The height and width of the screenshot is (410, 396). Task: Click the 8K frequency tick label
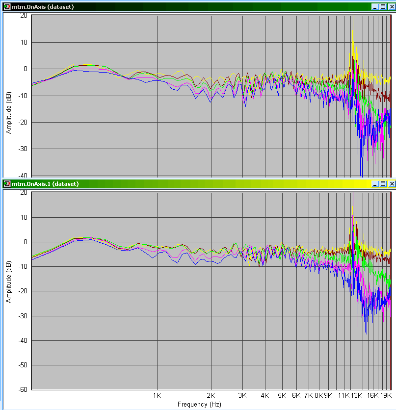point(318,395)
